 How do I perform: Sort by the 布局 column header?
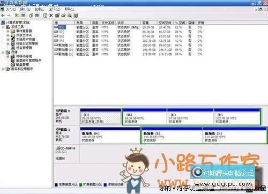coord(83,23)
